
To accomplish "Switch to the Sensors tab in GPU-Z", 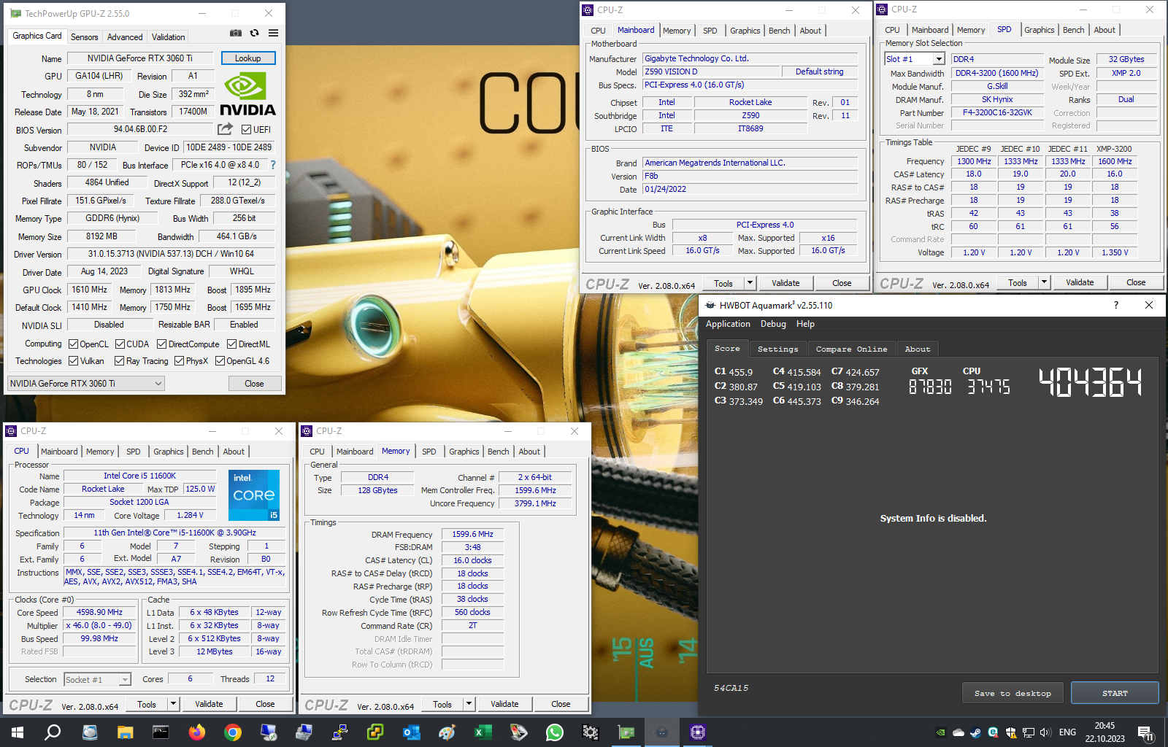I will pyautogui.click(x=84, y=37).
